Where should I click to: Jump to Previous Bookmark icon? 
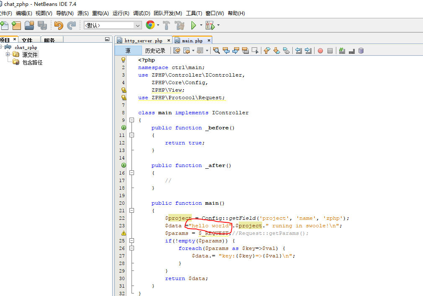pyautogui.click(x=267, y=50)
